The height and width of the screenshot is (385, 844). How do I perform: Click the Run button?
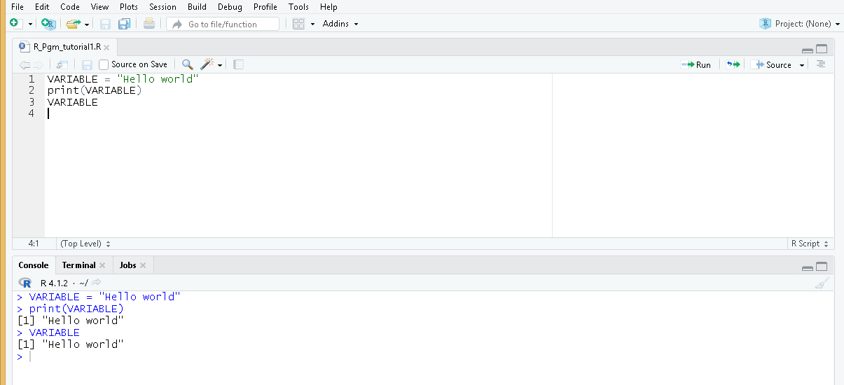tap(696, 64)
